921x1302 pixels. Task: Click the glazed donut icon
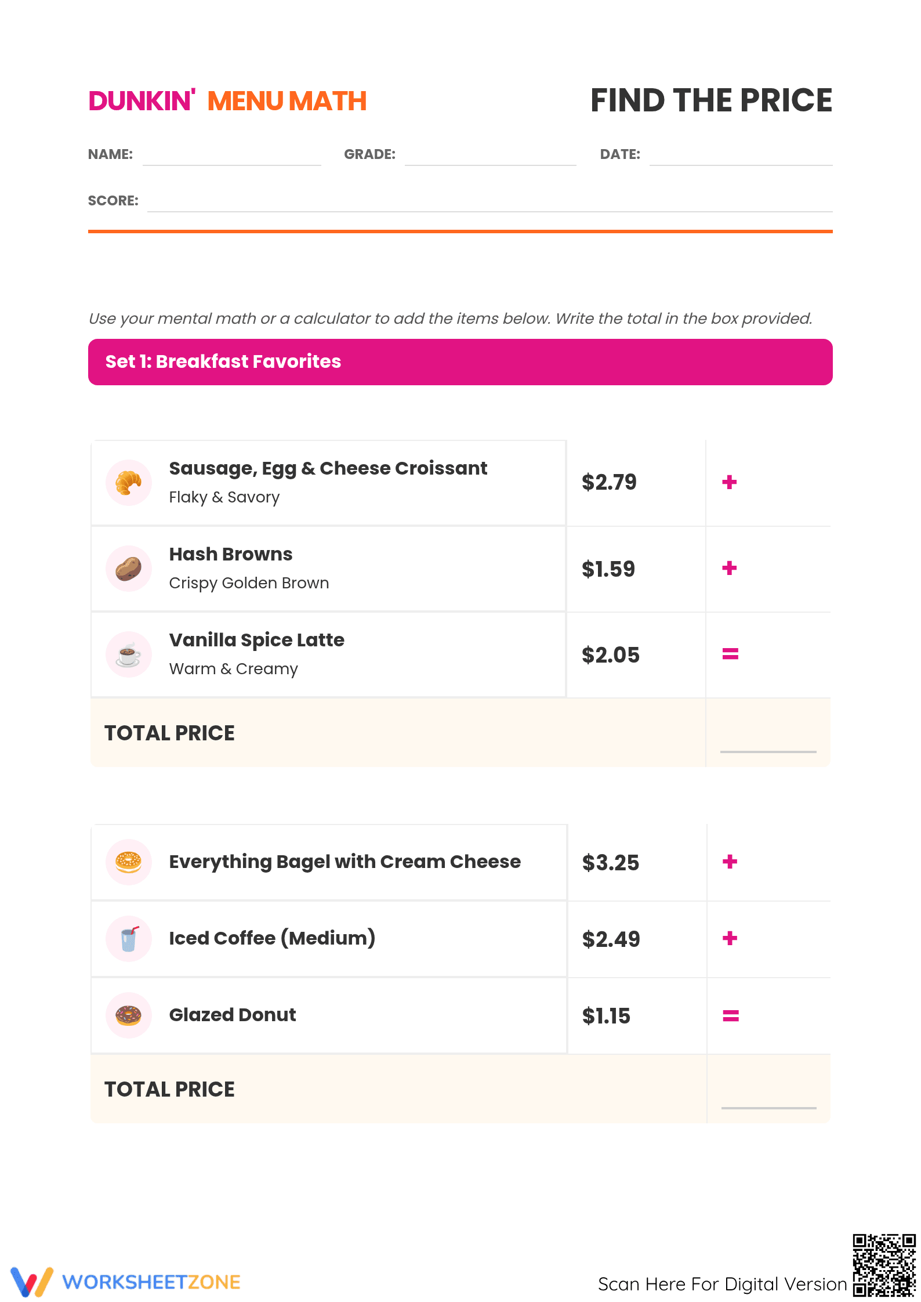(129, 1015)
